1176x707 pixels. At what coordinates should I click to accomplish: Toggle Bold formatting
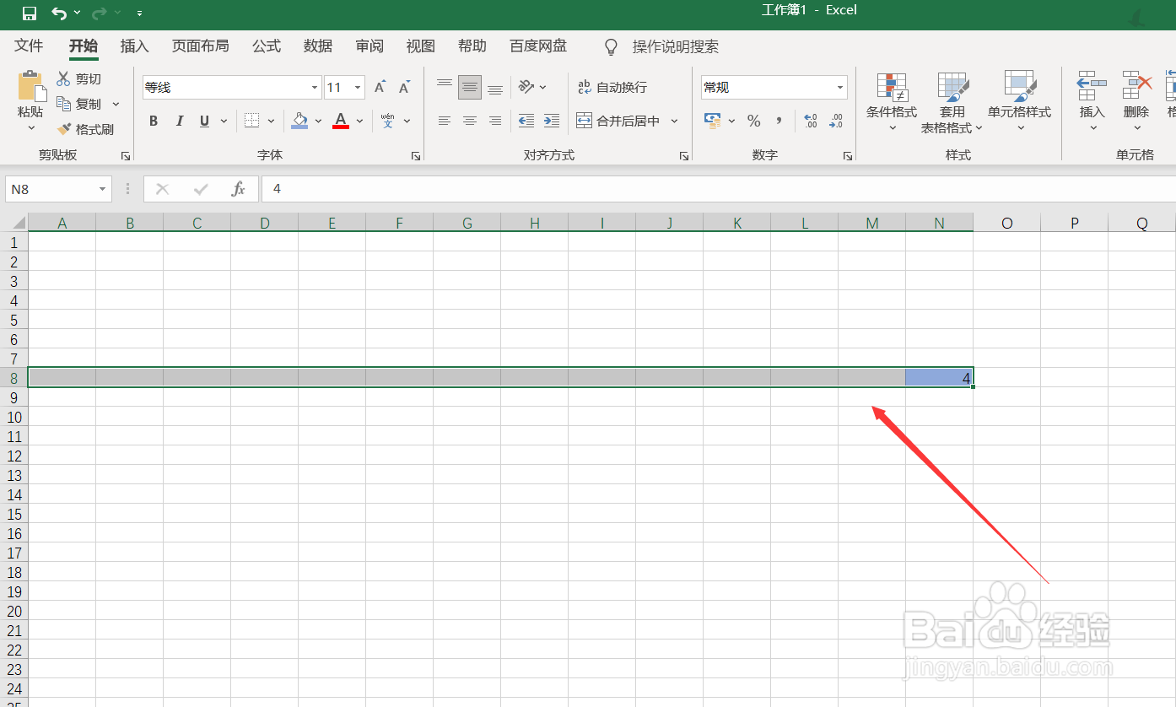pos(154,121)
